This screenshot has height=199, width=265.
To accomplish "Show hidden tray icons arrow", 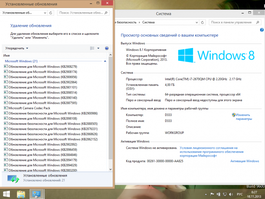I will pyautogui.click(x=206, y=194).
